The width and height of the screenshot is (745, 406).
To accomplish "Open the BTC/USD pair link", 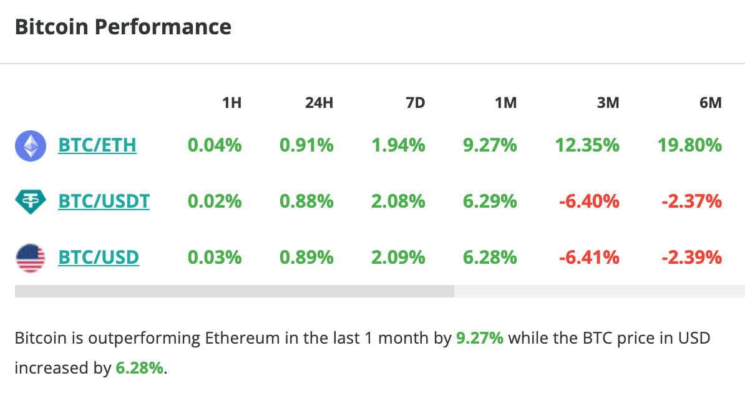I will click(x=99, y=258).
